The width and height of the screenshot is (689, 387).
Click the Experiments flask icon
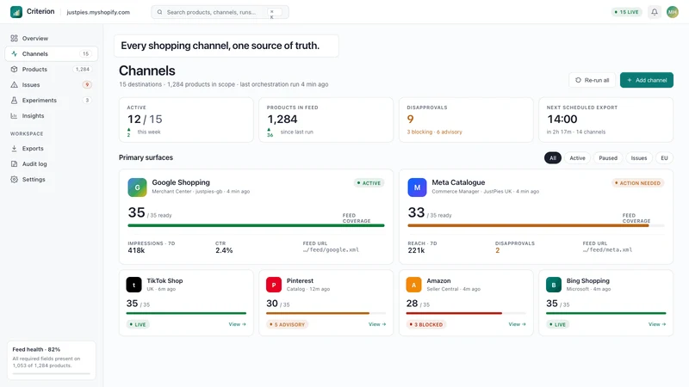(14, 100)
